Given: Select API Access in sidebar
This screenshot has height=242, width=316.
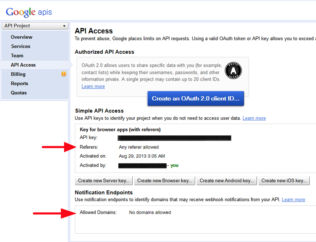Looking at the screenshot, I should click(23, 65).
